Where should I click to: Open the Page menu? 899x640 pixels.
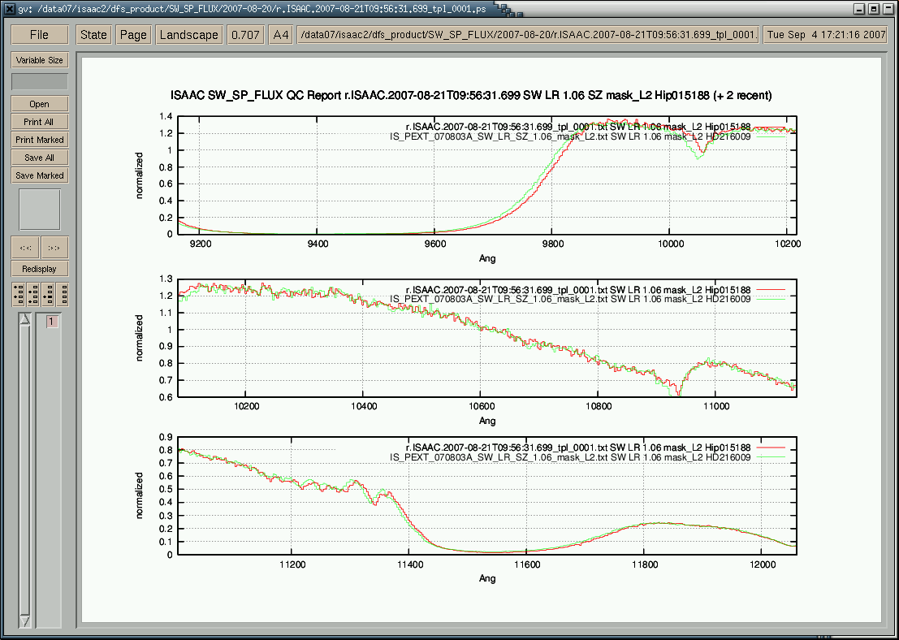133,34
